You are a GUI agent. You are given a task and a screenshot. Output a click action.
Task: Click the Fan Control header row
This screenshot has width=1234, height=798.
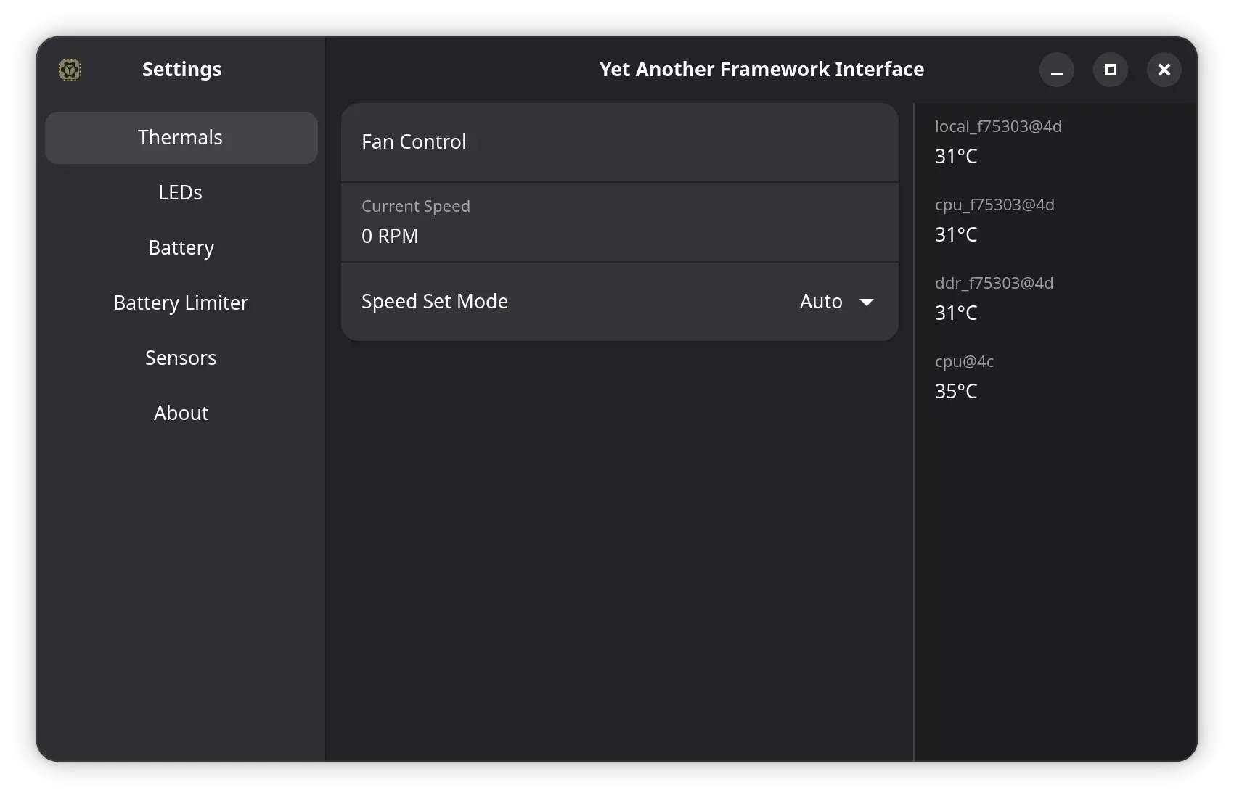pyautogui.click(x=619, y=142)
